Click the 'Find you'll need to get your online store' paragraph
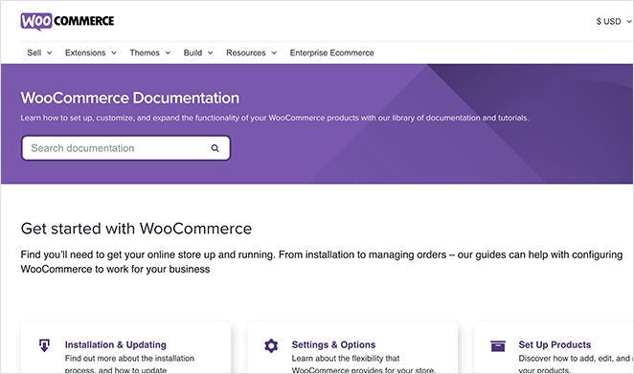This screenshot has width=634, height=374. coord(322,262)
